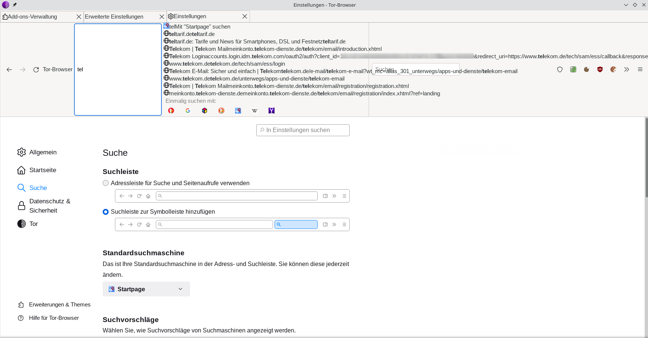Go back with the back arrow
This screenshot has width=648, height=338.
pos(9,69)
